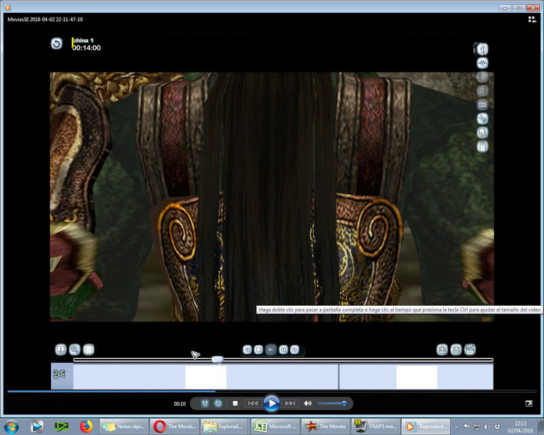
Task: Click the MoviesSE 2018-04-02 title text
Action: [x=45, y=20]
